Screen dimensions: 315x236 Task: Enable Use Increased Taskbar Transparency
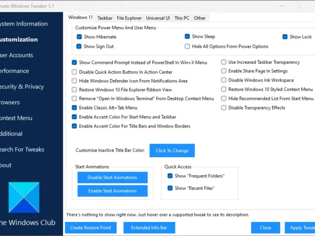pyautogui.click(x=224, y=62)
